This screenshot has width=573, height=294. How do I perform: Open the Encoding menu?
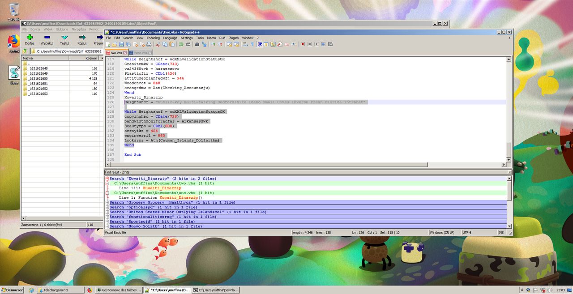pos(153,38)
